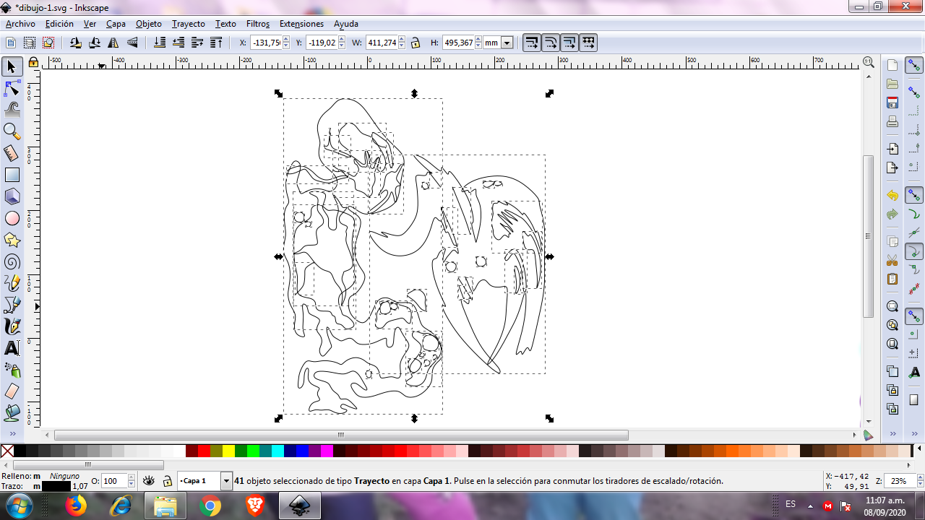The height and width of the screenshot is (520, 925).
Task: Toggle the top Enable snapping button
Action: pyautogui.click(x=913, y=66)
